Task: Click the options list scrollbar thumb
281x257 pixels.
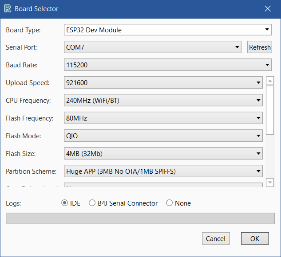Action: pos(270,110)
